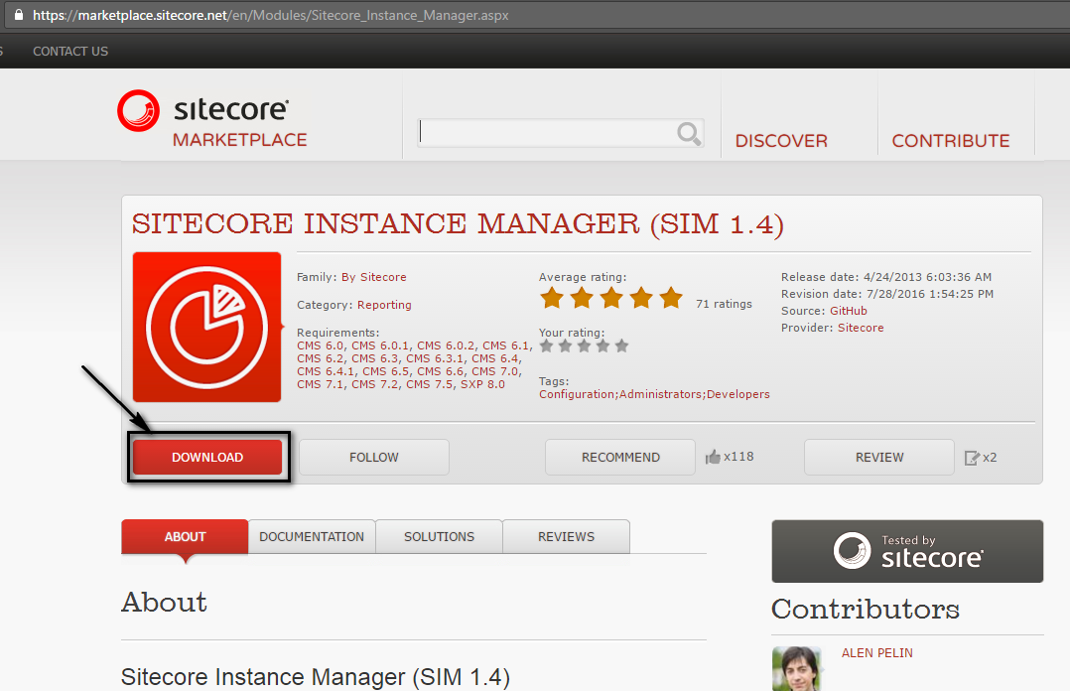Viewport: 1070px width, 691px height.
Task: Click the SIM module red chart icon
Action: [206, 327]
